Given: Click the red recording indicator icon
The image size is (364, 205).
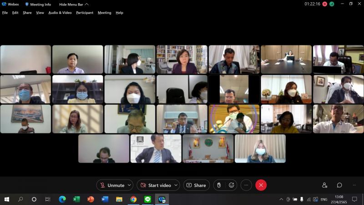Looking at the screenshot, I should coord(325,4).
